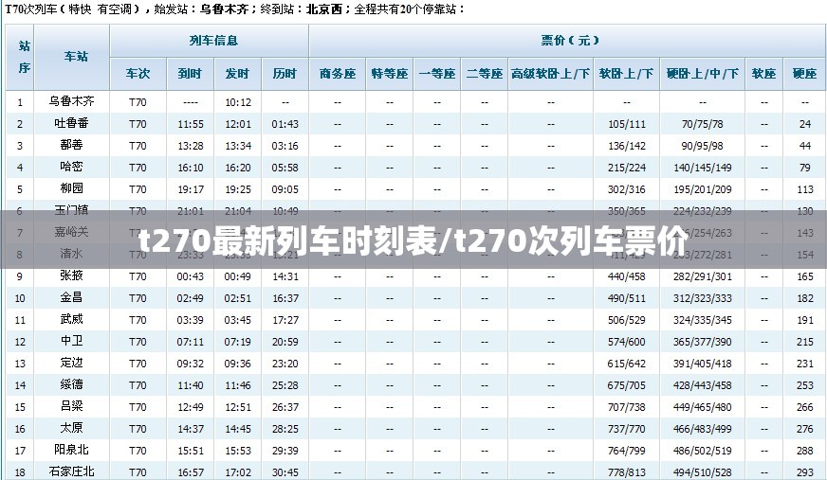Click the 发时 column header

click(237, 74)
